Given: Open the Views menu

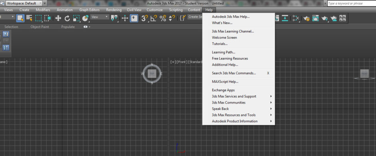Looking at the screenshot, I should pyautogui.click(x=8, y=10).
